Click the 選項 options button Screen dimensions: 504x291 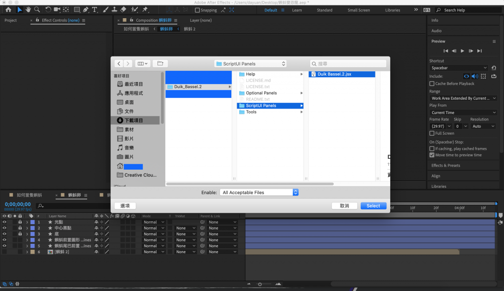(x=125, y=206)
